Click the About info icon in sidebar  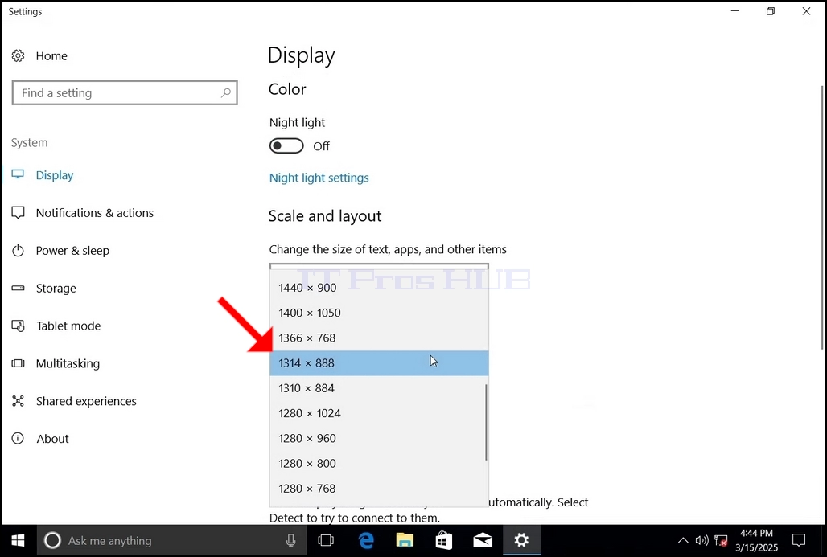[x=18, y=438]
